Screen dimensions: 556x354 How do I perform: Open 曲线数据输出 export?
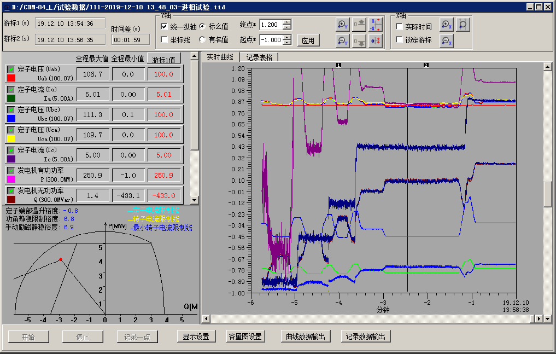[306, 336]
